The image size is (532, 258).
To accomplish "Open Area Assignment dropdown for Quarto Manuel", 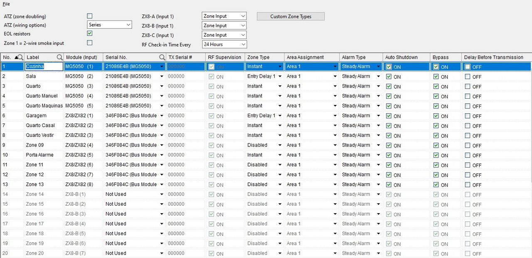I will pos(335,96).
